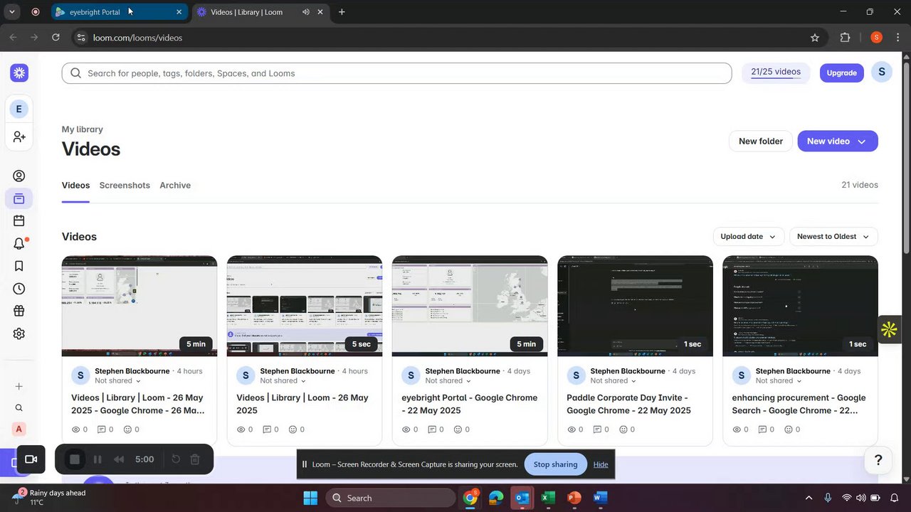
Task: Open the settings gear in the sidebar
Action: 19,334
